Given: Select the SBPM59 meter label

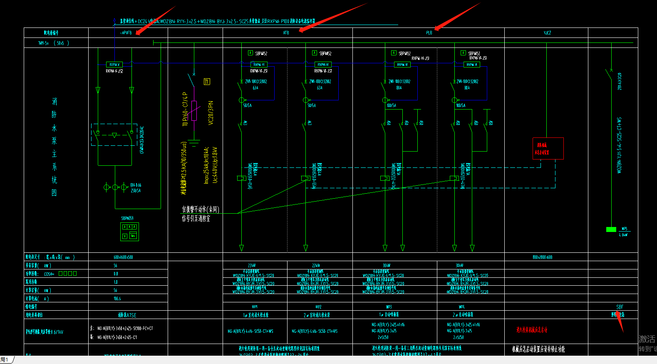Looking at the screenshot, I should (x=127, y=218).
